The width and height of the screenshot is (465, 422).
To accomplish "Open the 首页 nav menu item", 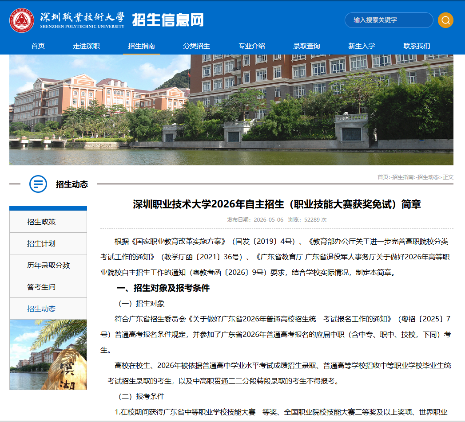I will tap(38, 46).
